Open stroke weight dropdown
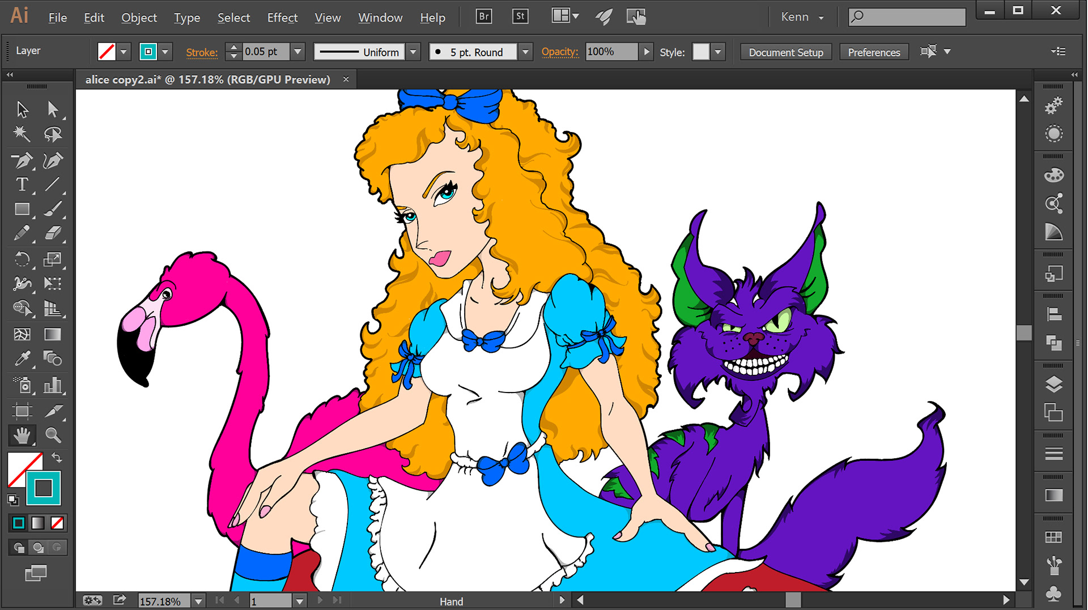This screenshot has width=1088, height=610. [297, 52]
